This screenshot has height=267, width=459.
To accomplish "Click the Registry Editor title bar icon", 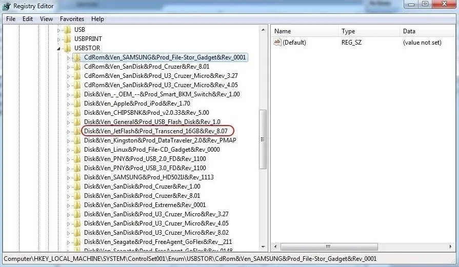I will (x=6, y=6).
